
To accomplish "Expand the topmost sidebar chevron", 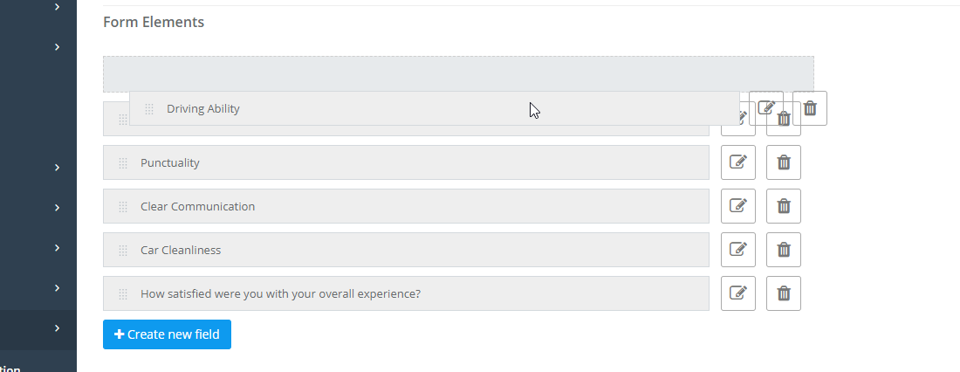I will (57, 7).
